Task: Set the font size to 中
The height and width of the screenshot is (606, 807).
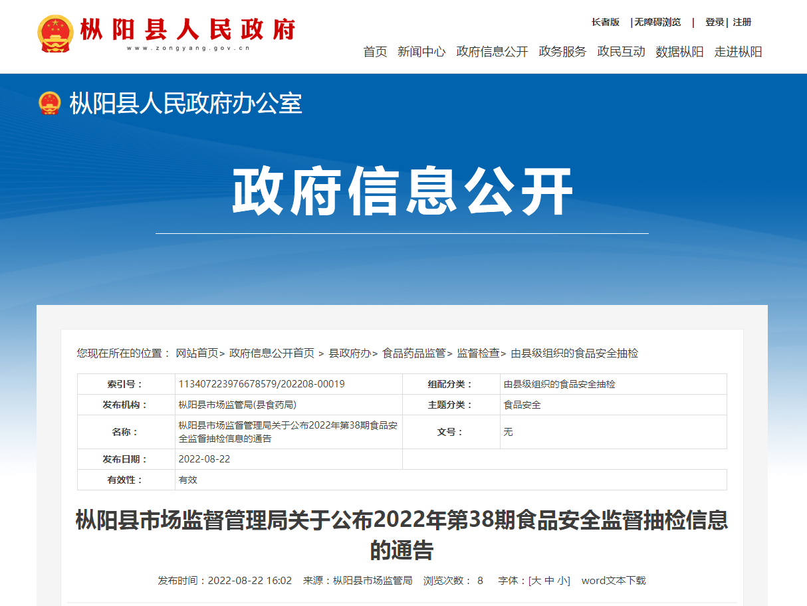Action: click(x=549, y=580)
